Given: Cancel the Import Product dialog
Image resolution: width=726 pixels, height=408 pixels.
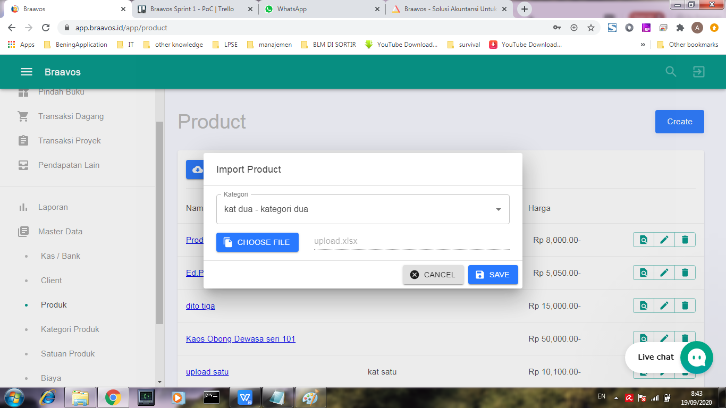Looking at the screenshot, I should click(433, 275).
